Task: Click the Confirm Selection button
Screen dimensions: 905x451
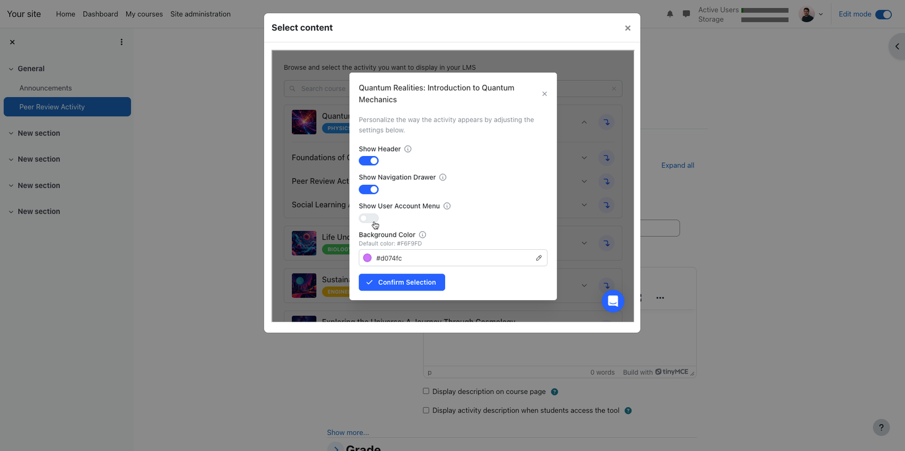Action: [402, 283]
